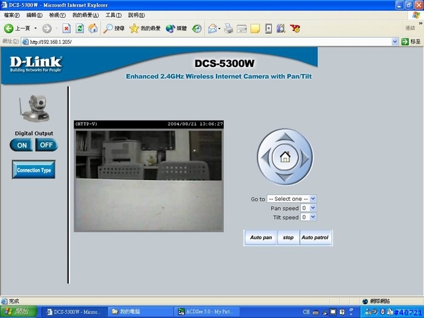Click the help icon in language bar
Viewport: 424px width, 318px height.
342,312
